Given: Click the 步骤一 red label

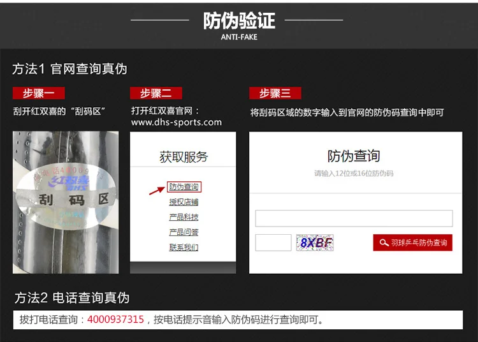Looking at the screenshot, I should [x=39, y=93].
